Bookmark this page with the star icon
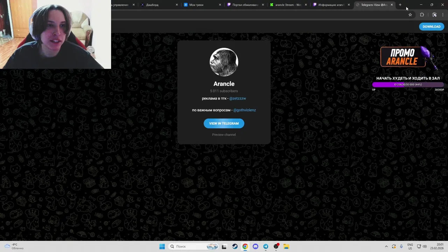 [x=410, y=15]
